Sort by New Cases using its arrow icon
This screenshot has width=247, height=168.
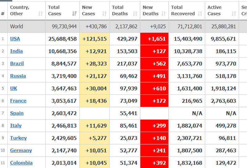[x=104, y=14]
